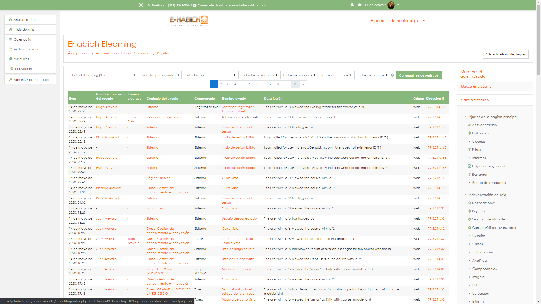This screenshot has width=541, height=304.
Task: Expand user menu dropdown arrow
Action: coord(398,5)
